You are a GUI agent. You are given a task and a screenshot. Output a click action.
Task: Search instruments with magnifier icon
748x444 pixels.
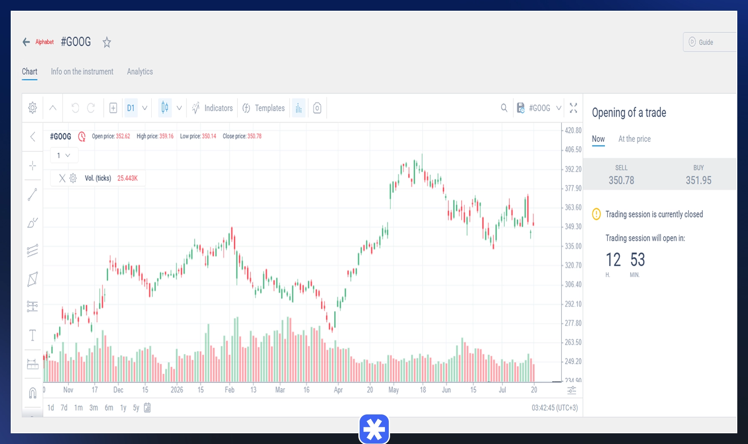tap(504, 108)
